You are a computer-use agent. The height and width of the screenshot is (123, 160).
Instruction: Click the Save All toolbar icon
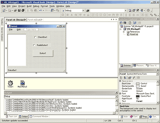[23, 11]
